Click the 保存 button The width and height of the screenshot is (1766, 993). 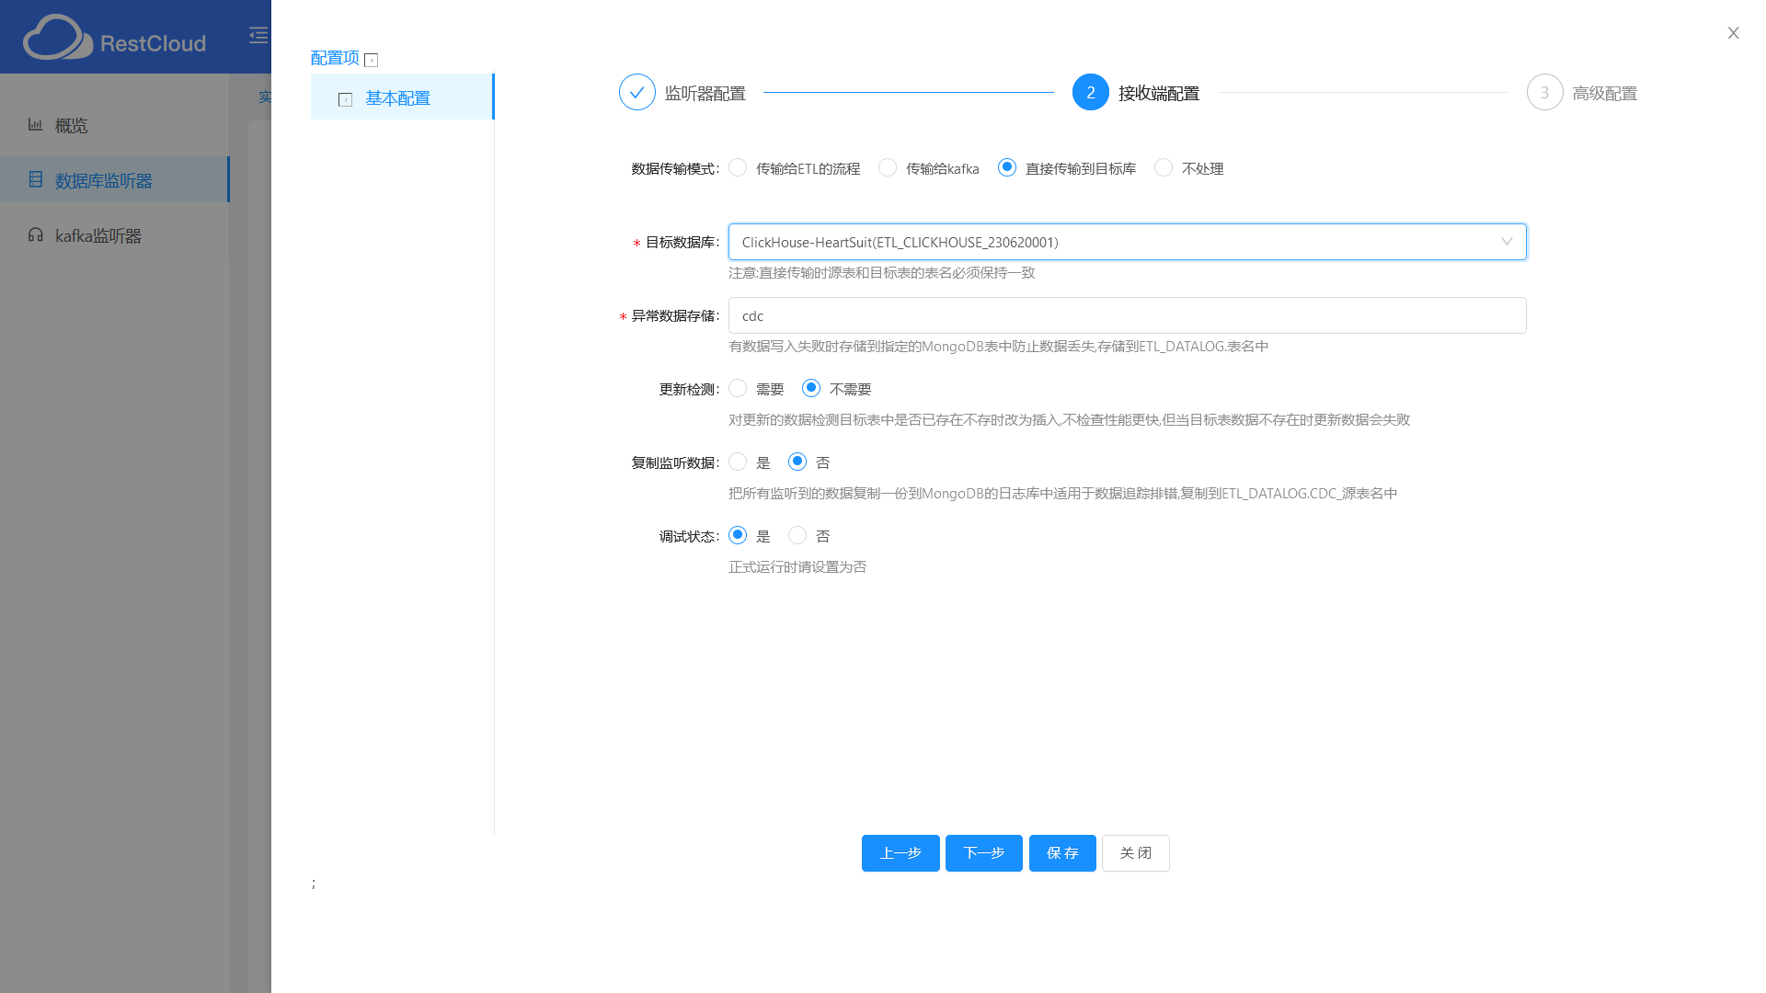[x=1061, y=853]
